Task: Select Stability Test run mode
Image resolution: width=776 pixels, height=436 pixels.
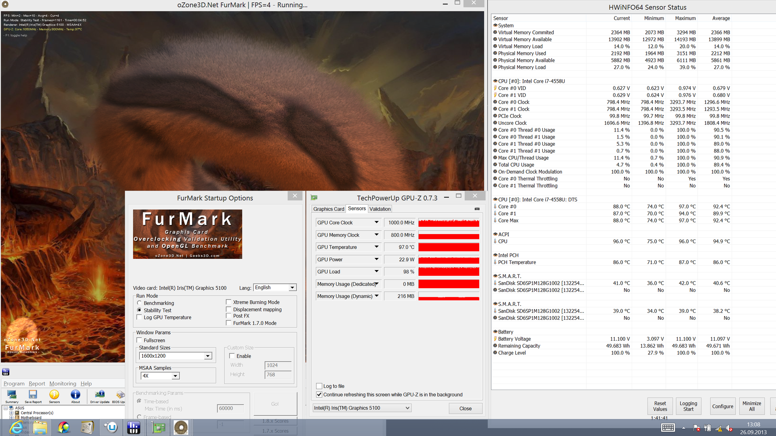Action: pos(154,310)
